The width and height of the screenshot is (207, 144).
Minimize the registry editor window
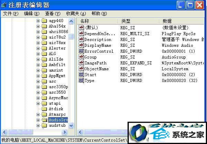pyautogui.click(x=181, y=5)
